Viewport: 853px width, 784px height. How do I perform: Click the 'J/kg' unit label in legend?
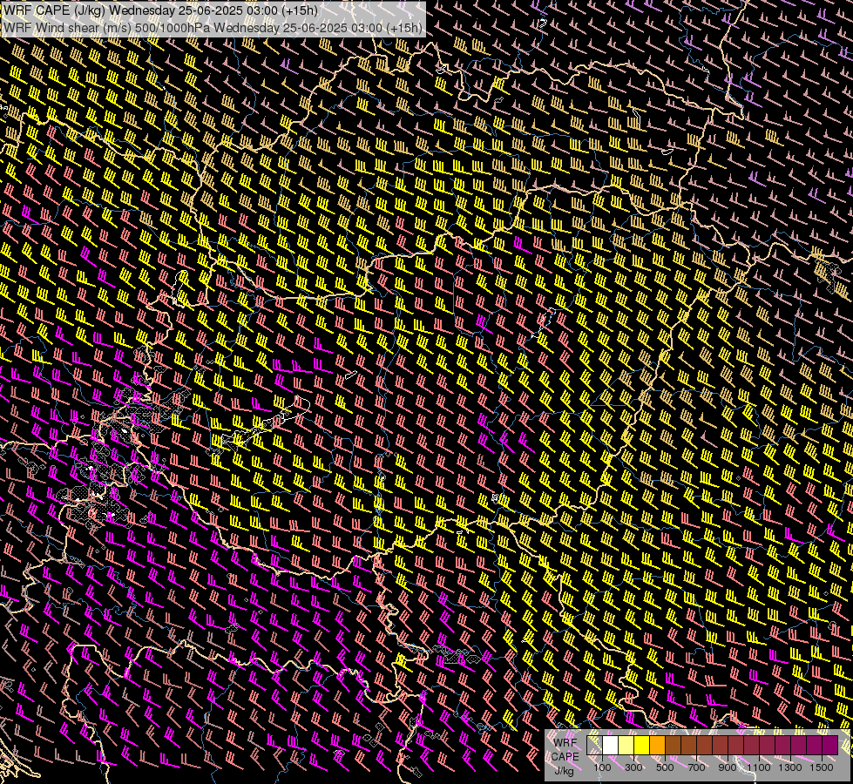click(564, 771)
